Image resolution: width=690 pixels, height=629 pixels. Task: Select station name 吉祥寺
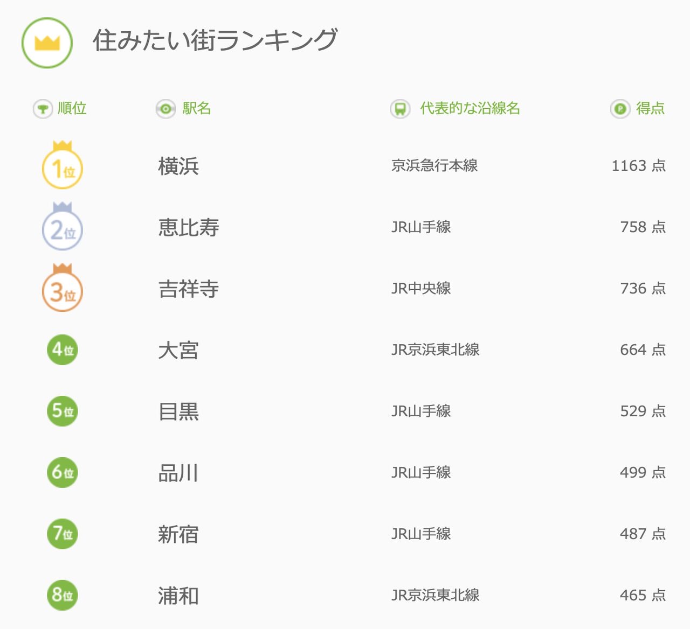pos(189,289)
